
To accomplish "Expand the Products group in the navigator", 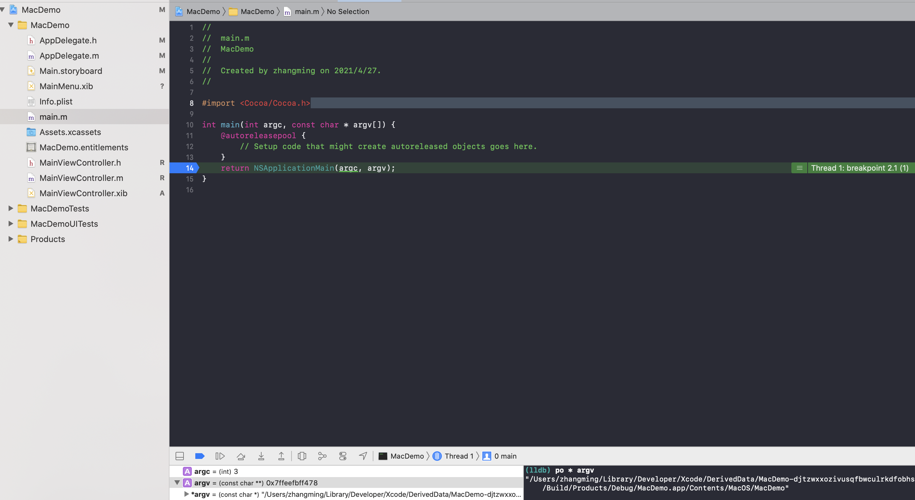I will [x=10, y=239].
